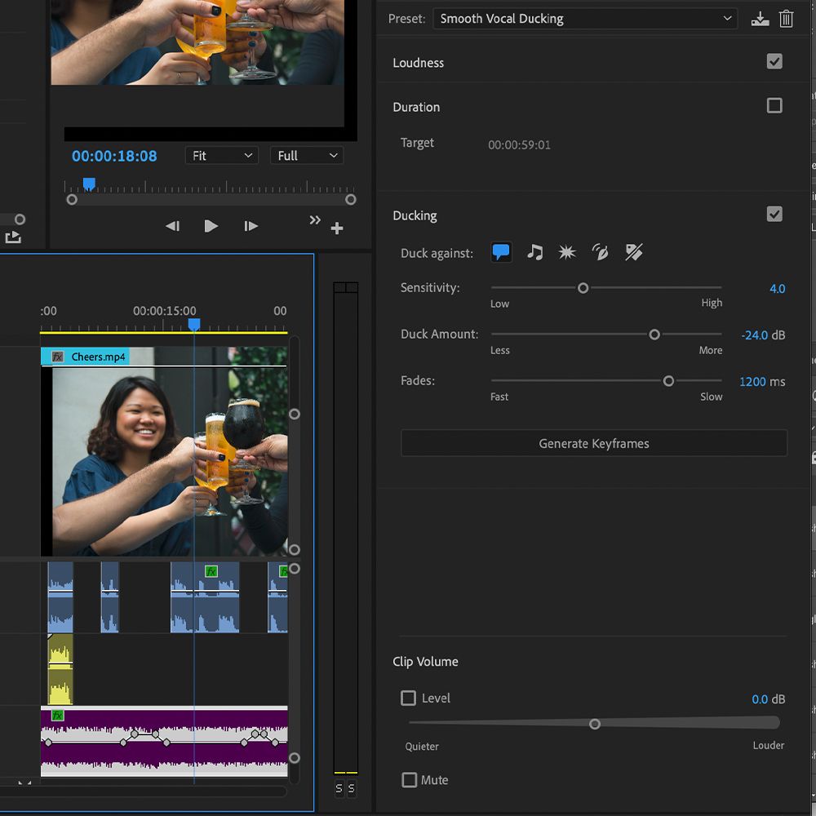Save current settings as a preset
The height and width of the screenshot is (816, 816).
click(760, 18)
